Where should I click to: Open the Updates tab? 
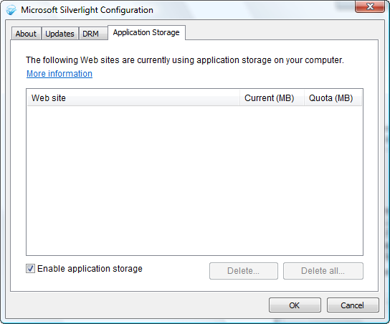(x=60, y=34)
